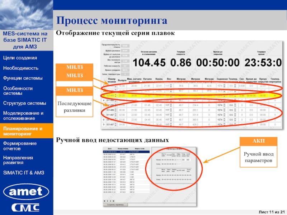The image size is (287, 215).
Task: Click heat number stepper in row 9
Action: [116, 124]
